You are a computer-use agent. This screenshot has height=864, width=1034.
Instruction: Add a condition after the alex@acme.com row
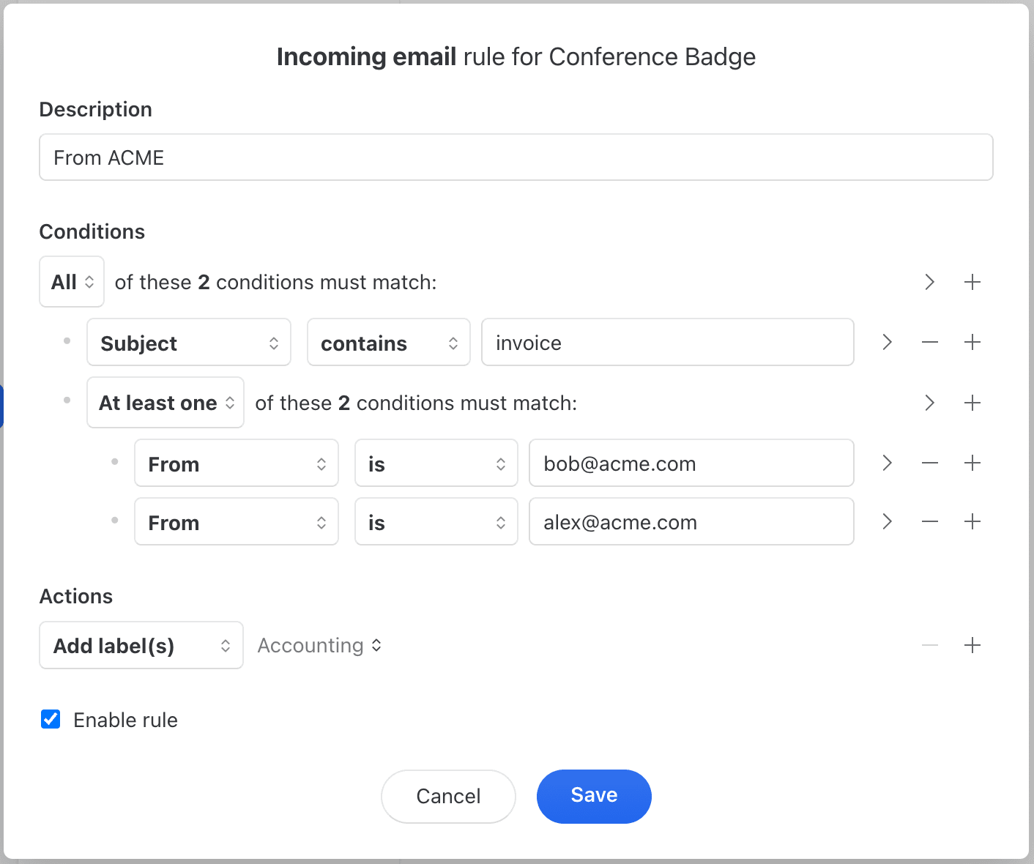972,521
